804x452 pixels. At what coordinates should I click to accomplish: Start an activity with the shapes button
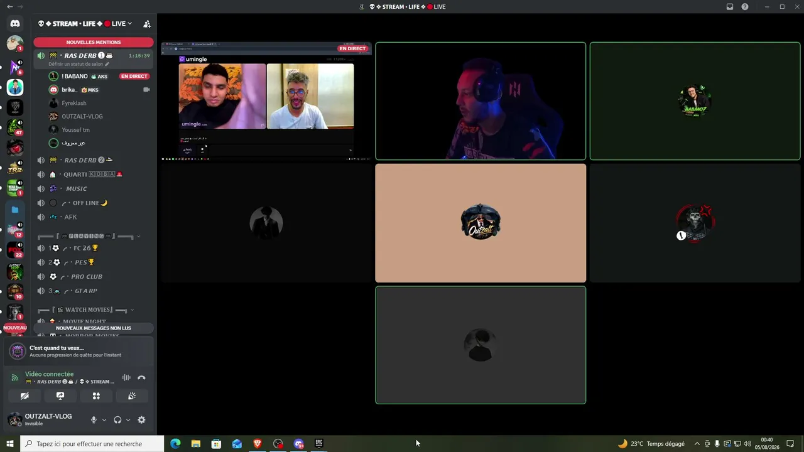[x=96, y=396]
